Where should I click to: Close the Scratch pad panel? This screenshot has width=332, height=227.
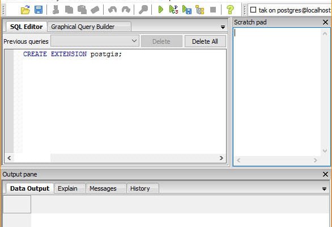[x=325, y=22]
